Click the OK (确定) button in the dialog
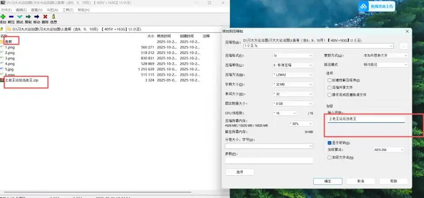The height and width of the screenshot is (198, 424). [328, 181]
